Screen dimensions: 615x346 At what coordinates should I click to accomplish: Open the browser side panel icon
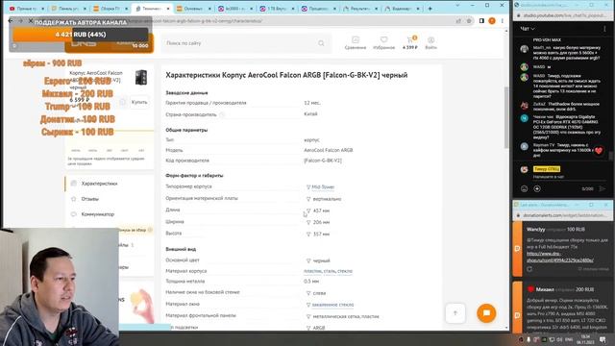click(x=481, y=21)
